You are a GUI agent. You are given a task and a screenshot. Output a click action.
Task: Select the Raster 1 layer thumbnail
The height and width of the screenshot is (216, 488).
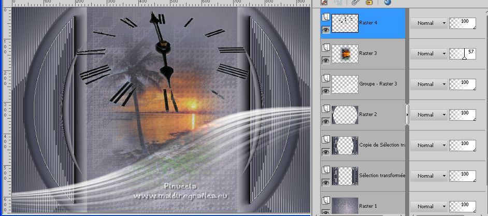[345, 206]
